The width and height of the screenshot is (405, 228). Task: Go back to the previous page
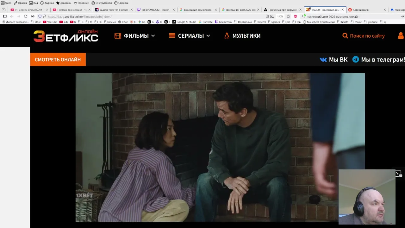(x=12, y=16)
